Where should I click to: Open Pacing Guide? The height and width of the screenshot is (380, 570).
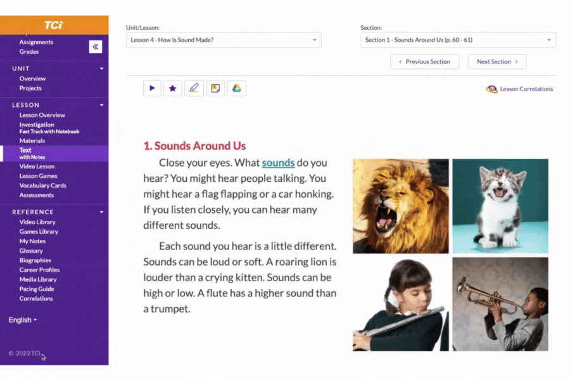37,289
